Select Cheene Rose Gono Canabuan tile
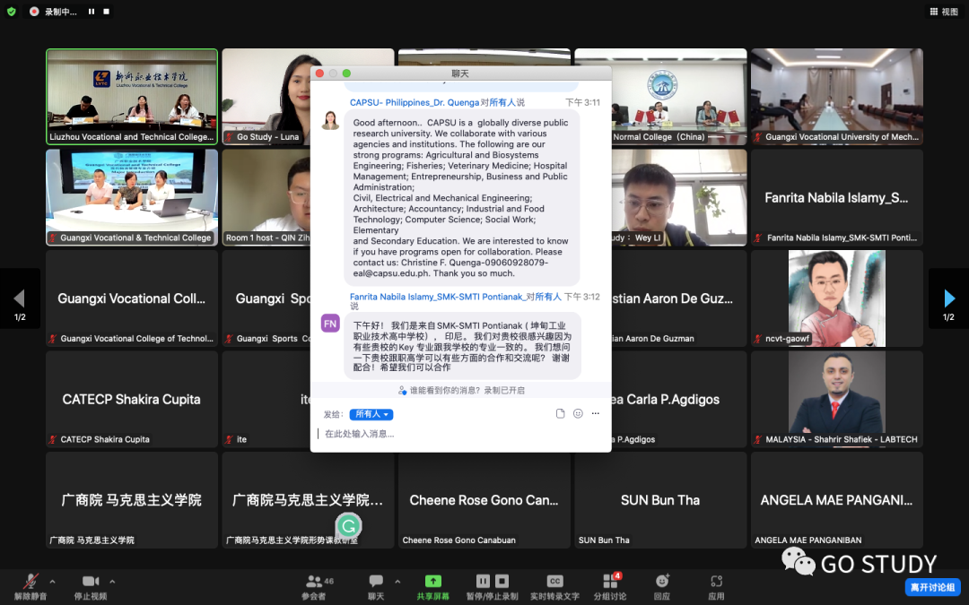Screen dimensions: 969x605 pos(484,500)
